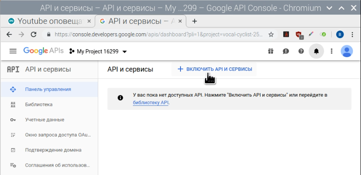Open the Google account avatar
This screenshot has width=361, height=175.
point(347,51)
